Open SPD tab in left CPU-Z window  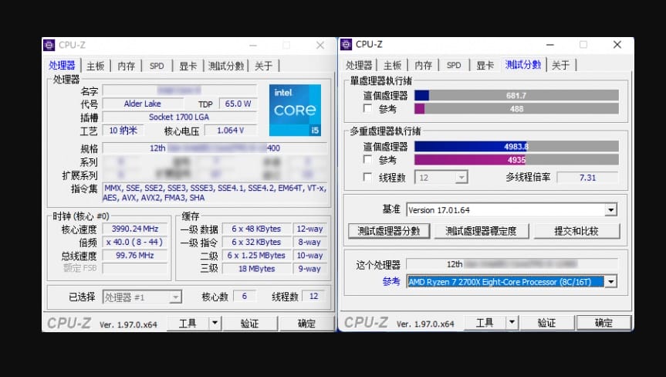click(157, 66)
